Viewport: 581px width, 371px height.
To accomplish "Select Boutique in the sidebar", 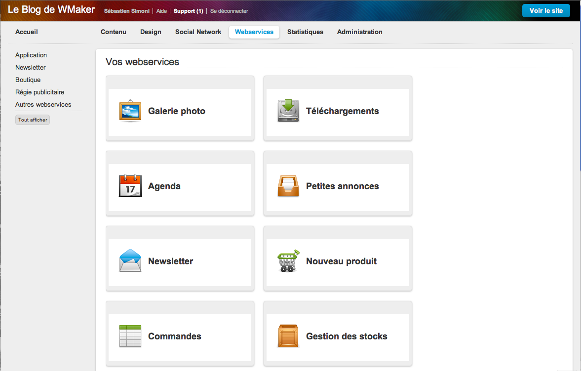I will tap(28, 80).
